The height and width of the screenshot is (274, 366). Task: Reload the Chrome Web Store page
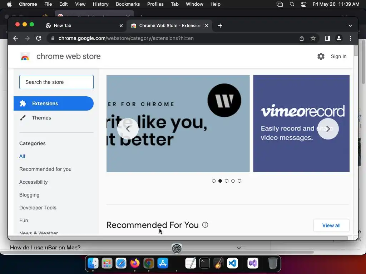pyautogui.click(x=39, y=38)
